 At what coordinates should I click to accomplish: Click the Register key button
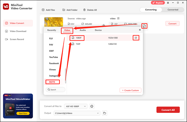click(x=158, y=3)
